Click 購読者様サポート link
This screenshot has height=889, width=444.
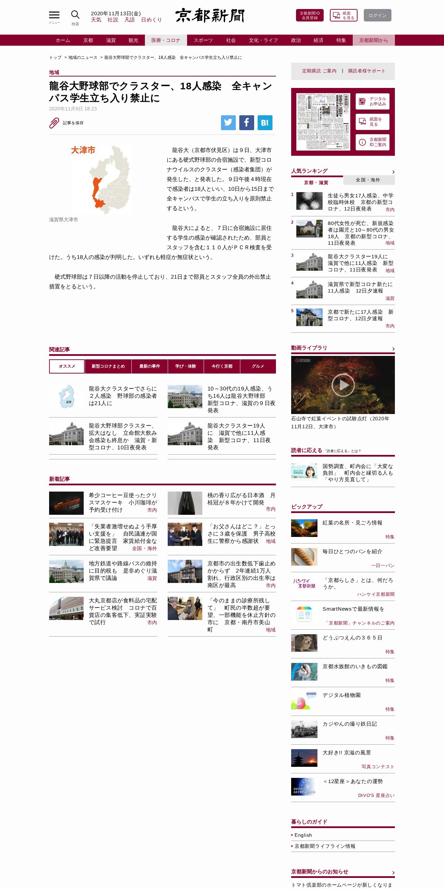click(367, 71)
